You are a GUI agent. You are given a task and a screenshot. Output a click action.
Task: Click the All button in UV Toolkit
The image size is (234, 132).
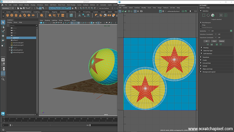point(206,41)
